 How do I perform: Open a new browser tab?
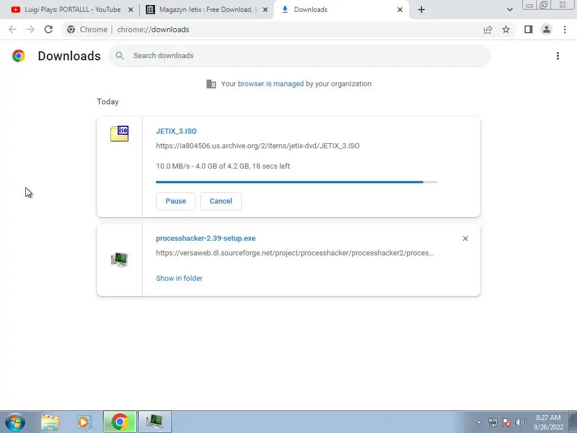[x=421, y=10]
